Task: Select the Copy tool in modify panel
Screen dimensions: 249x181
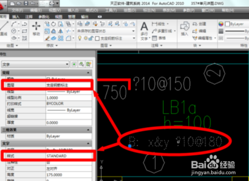Action: coord(47,24)
